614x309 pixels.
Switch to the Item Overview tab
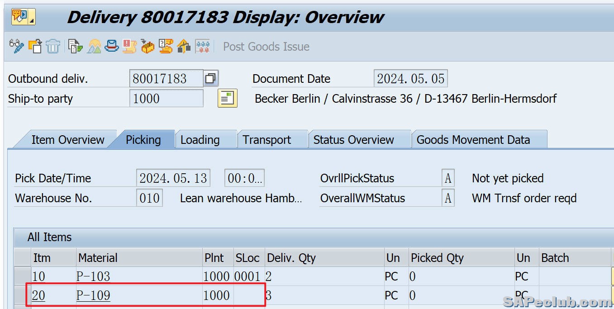coord(68,140)
